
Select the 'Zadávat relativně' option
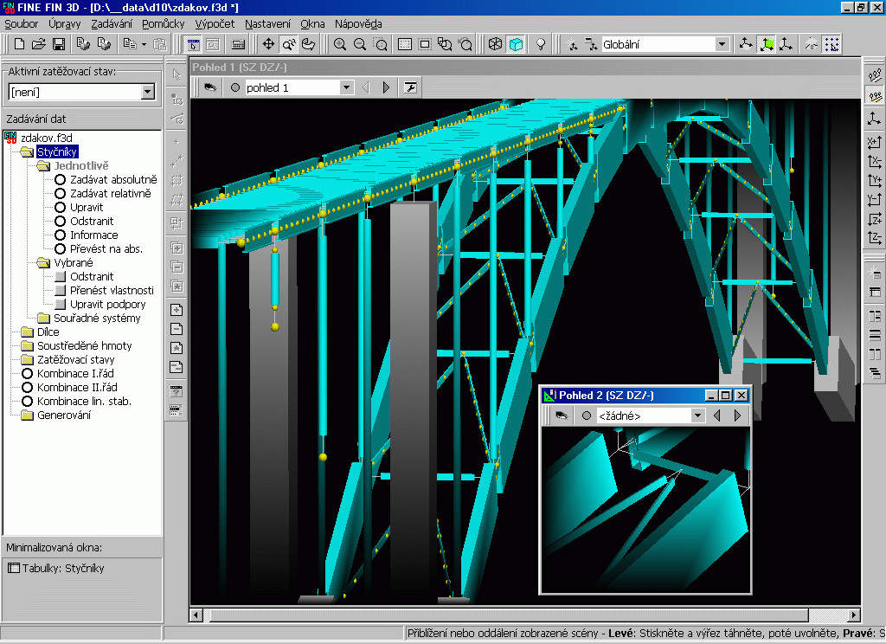click(110, 194)
